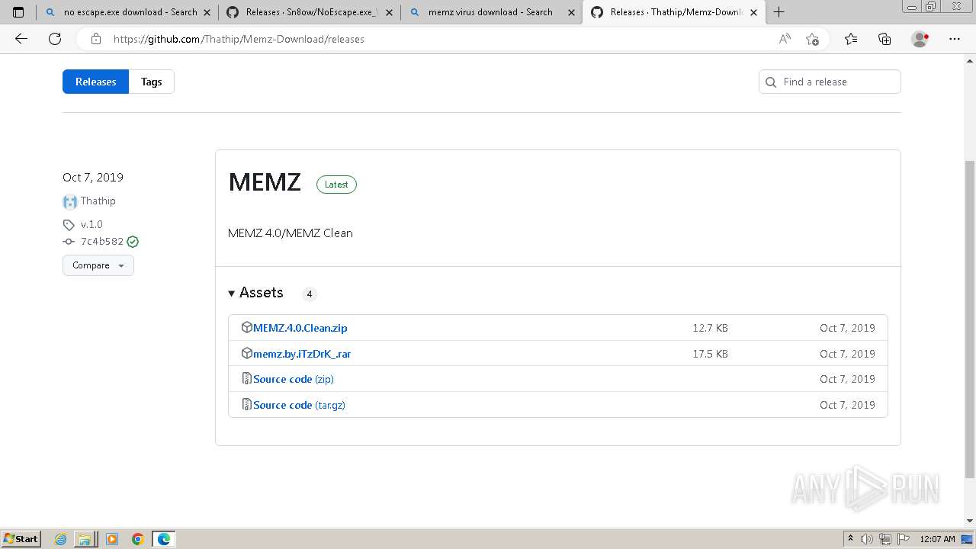Open the volume control in system tray

(x=866, y=539)
